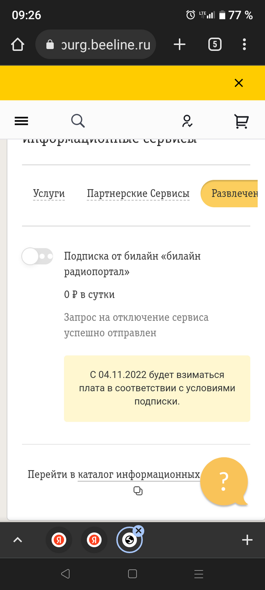The image size is (265, 590).
Task: Open the shopping cart
Action: pyautogui.click(x=241, y=121)
